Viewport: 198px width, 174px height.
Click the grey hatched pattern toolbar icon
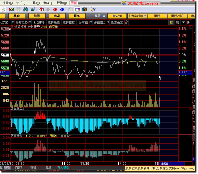coord(19,9)
